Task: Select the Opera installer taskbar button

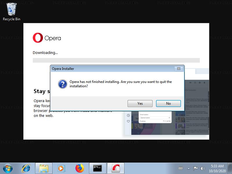Action: (115, 168)
